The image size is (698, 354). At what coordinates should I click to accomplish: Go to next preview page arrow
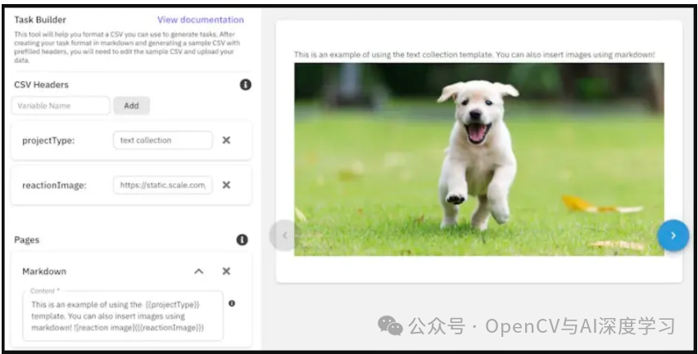coord(673,235)
